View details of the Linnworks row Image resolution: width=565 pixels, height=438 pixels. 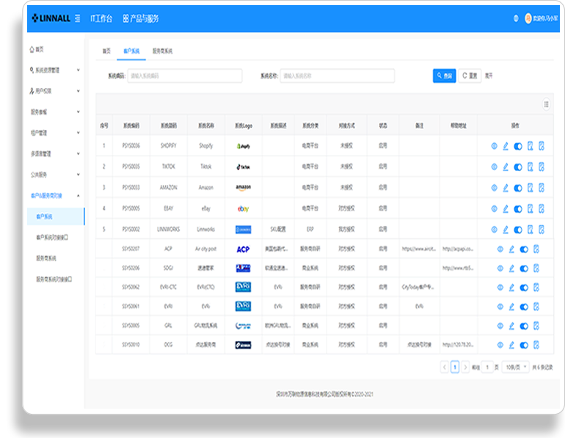[x=495, y=230]
